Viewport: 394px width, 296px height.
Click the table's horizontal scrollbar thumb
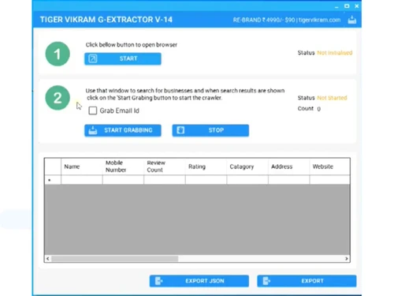click(x=115, y=259)
